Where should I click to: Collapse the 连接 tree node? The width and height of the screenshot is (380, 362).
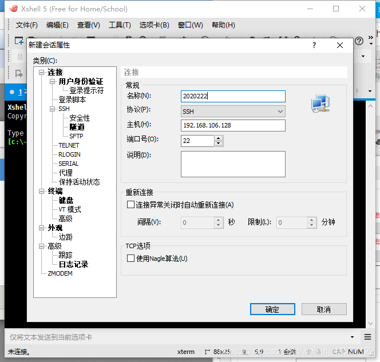coord(42,72)
